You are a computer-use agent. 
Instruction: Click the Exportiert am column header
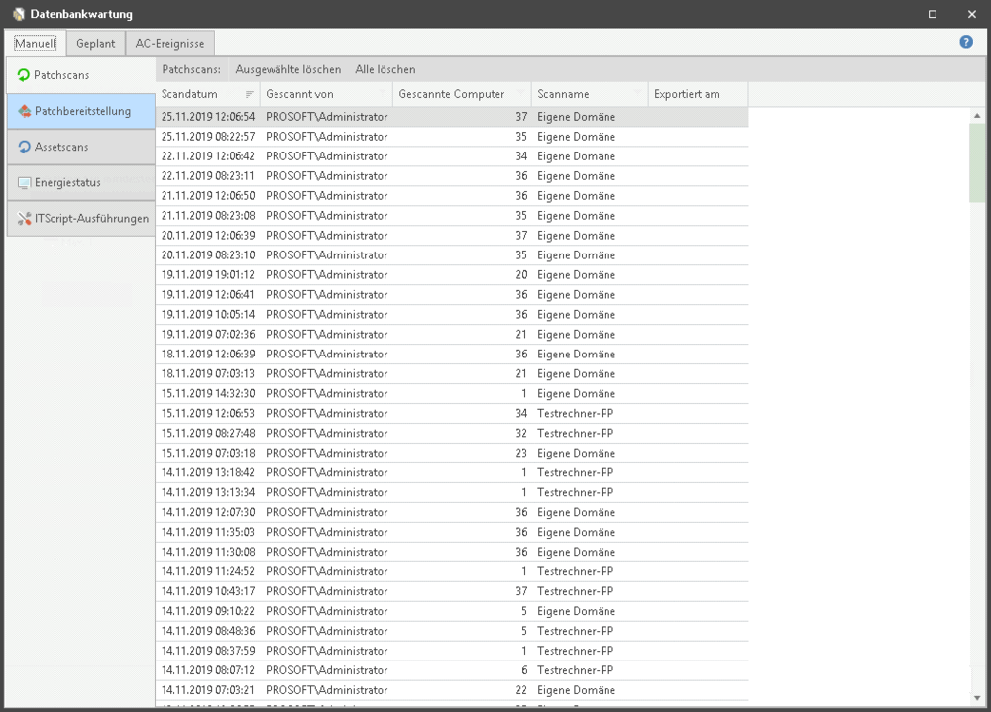pyautogui.click(x=687, y=94)
